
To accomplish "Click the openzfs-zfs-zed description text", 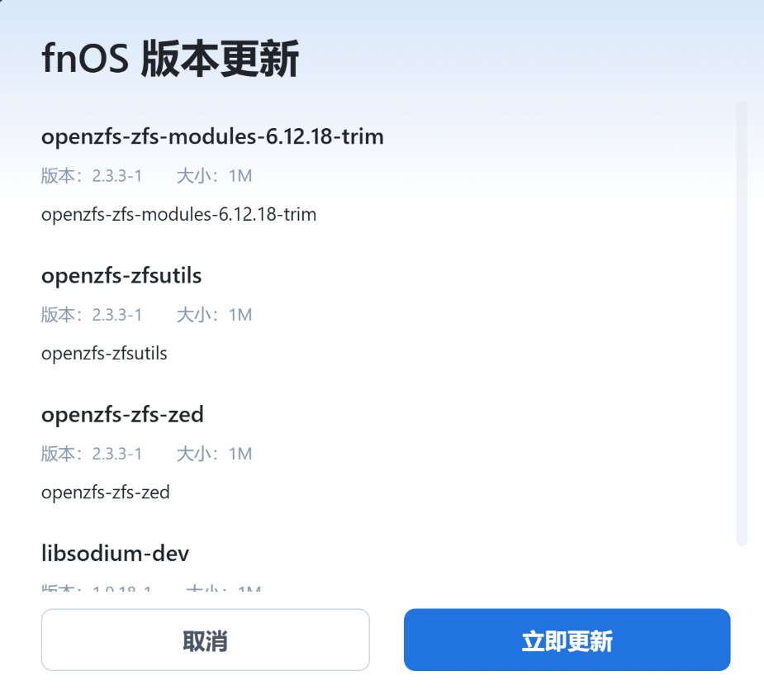I will (106, 493).
